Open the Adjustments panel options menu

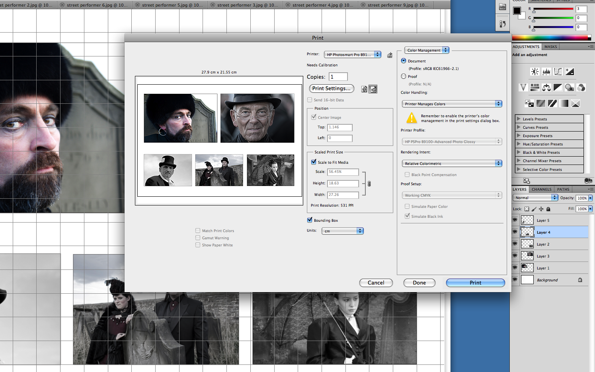pos(591,46)
